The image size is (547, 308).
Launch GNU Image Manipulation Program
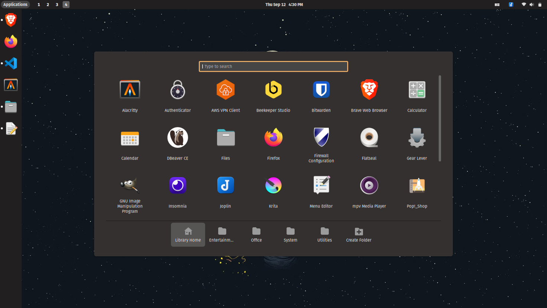click(x=130, y=185)
